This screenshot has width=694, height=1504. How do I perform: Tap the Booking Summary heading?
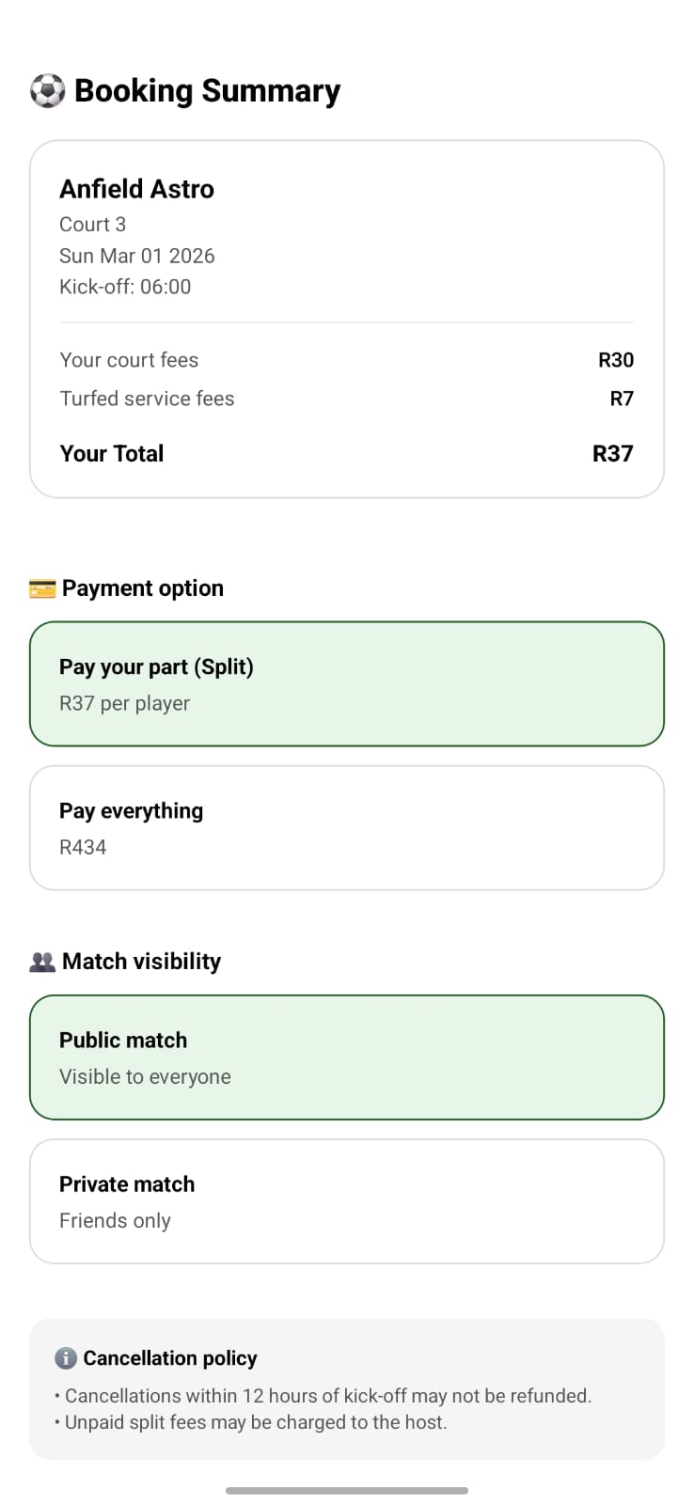point(207,91)
